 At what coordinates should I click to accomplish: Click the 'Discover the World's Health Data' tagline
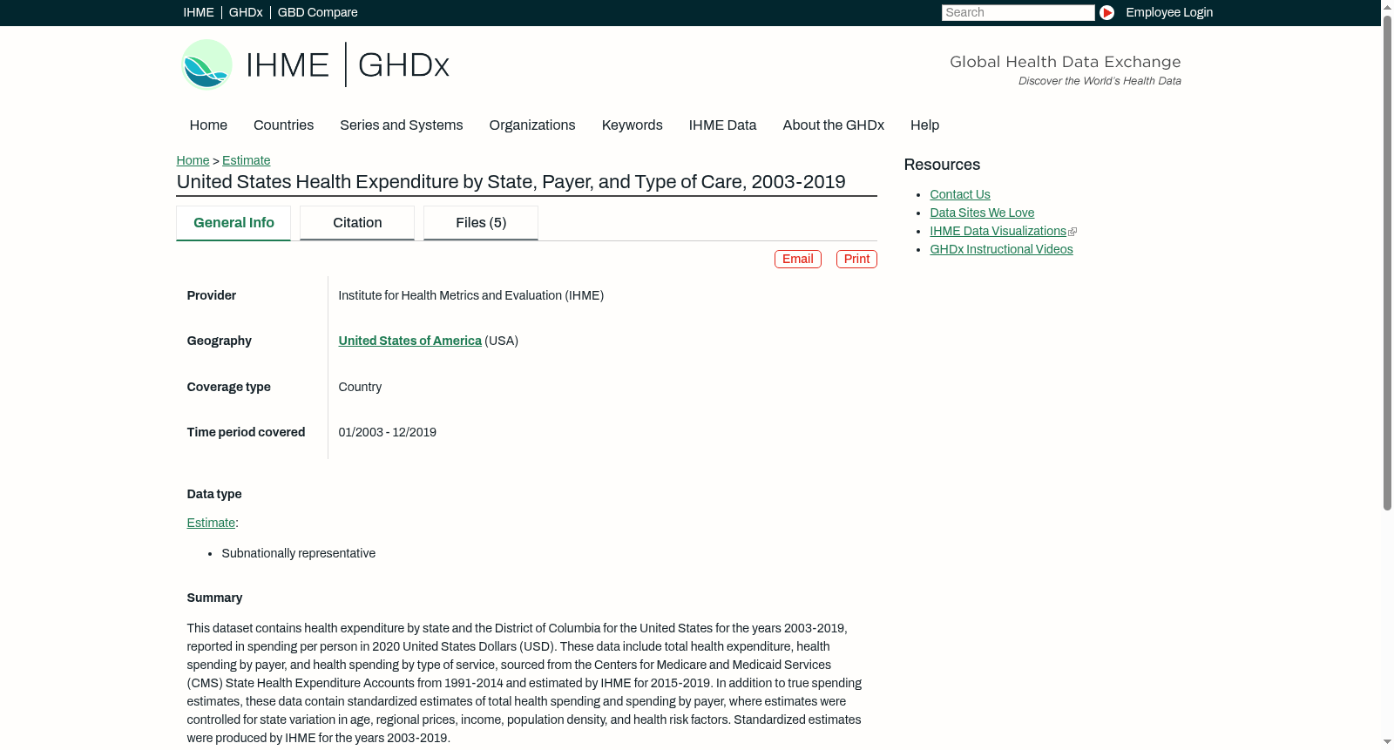[1100, 81]
